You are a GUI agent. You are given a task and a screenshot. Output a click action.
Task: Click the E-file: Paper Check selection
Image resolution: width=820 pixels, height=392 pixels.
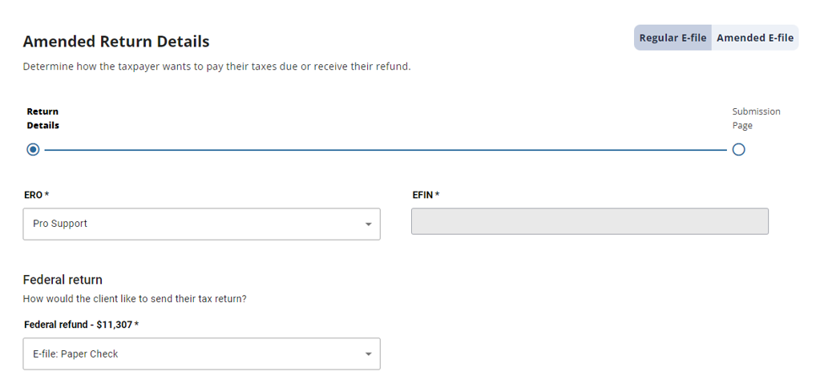201,354
